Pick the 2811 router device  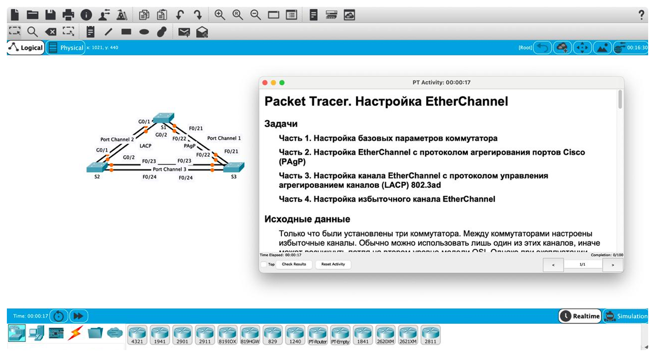tap(430, 335)
